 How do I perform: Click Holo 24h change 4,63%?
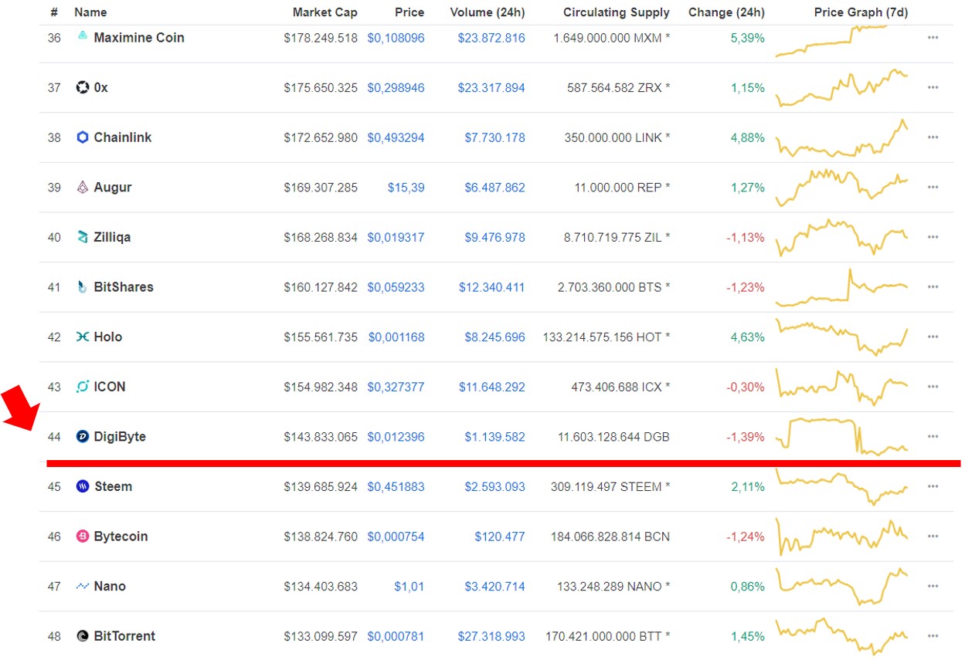[x=748, y=337]
